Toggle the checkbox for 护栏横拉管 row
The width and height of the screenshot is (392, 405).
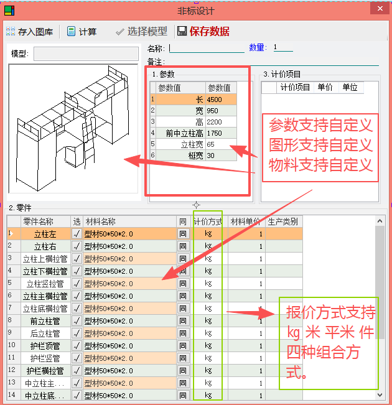click(77, 371)
